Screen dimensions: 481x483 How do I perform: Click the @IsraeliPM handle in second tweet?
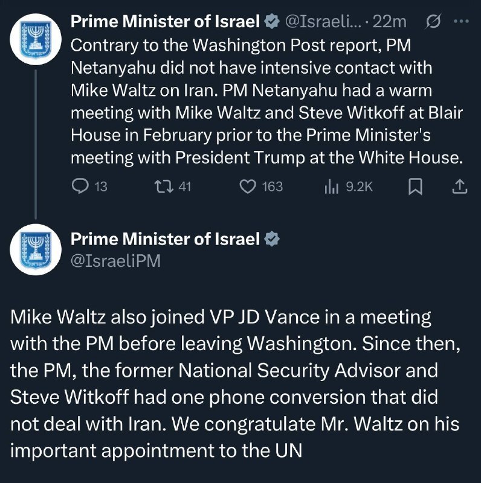[115, 261]
